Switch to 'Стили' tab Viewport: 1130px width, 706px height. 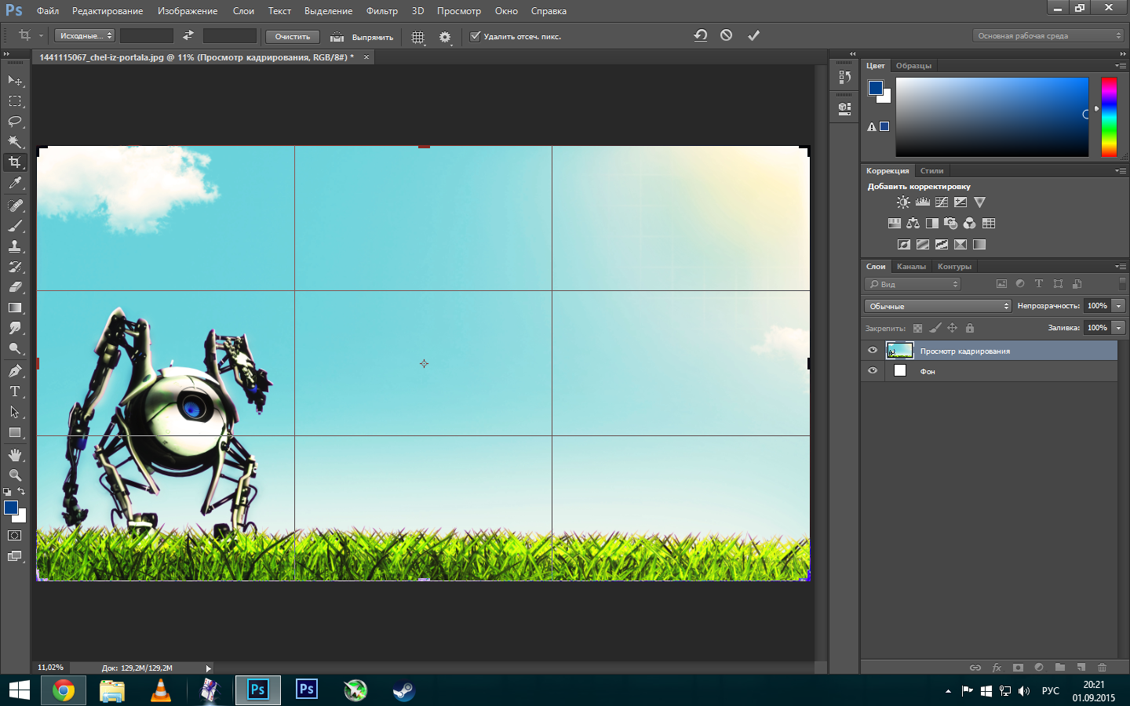point(931,171)
